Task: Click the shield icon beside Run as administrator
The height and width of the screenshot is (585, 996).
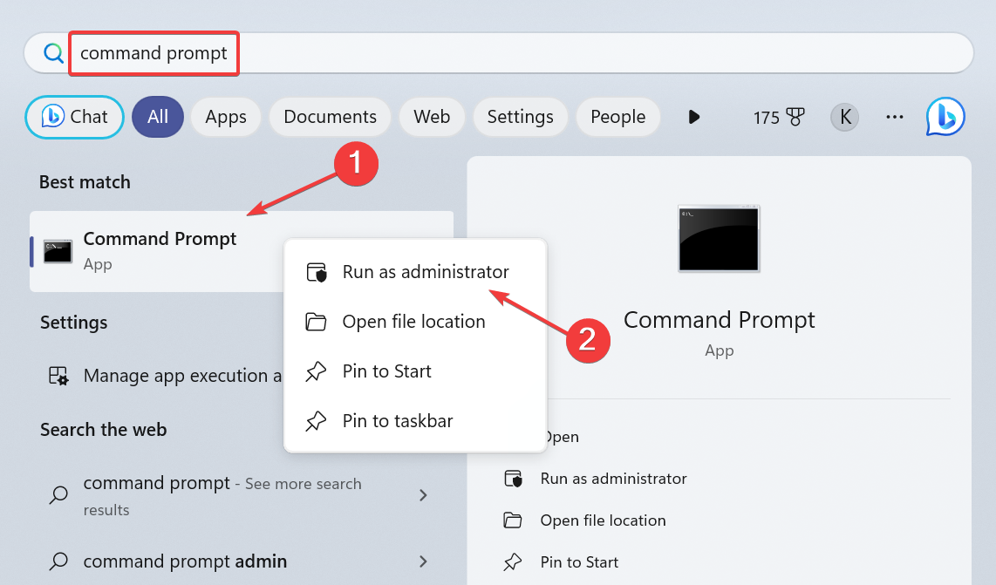Action: pyautogui.click(x=316, y=272)
